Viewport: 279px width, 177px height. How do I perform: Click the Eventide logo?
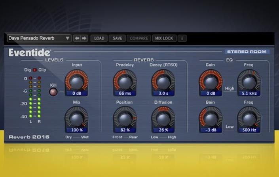(x=30, y=52)
